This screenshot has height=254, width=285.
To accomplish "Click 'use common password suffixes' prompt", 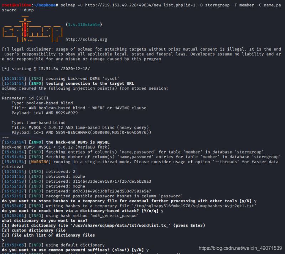I will click(75, 250).
